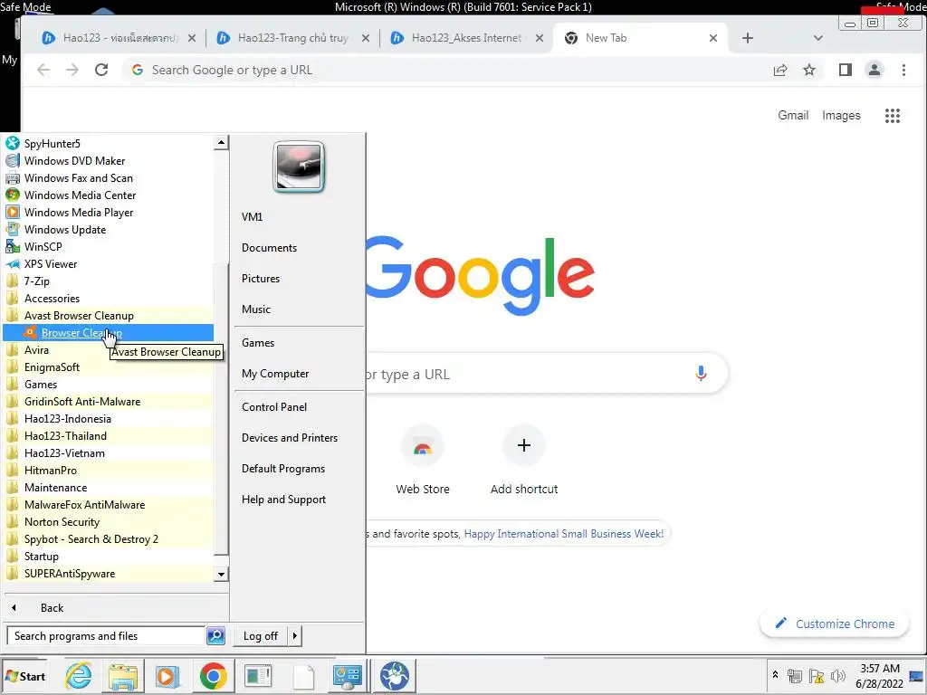Screen dimensions: 927x695
Task: Click the volume icon in the system tray
Action: [x=837, y=675]
